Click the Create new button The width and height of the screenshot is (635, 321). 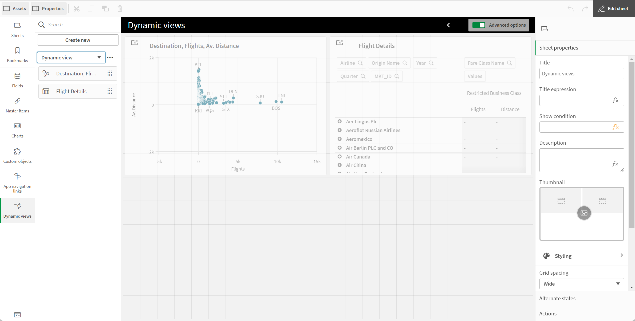point(77,40)
